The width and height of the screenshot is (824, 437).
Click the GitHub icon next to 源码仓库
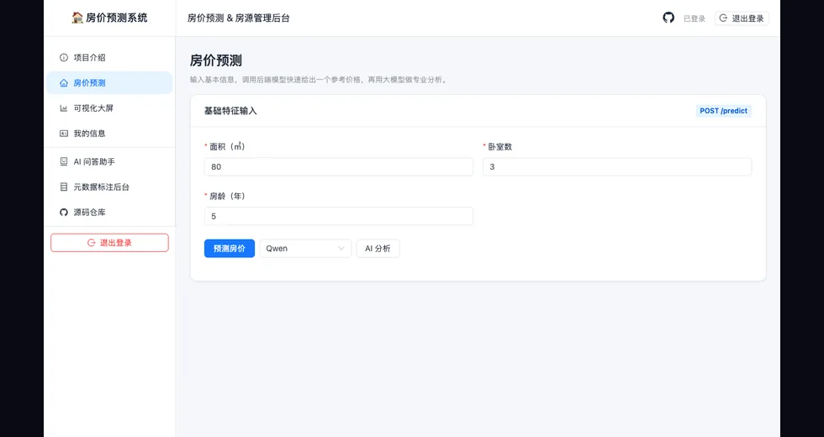point(64,212)
